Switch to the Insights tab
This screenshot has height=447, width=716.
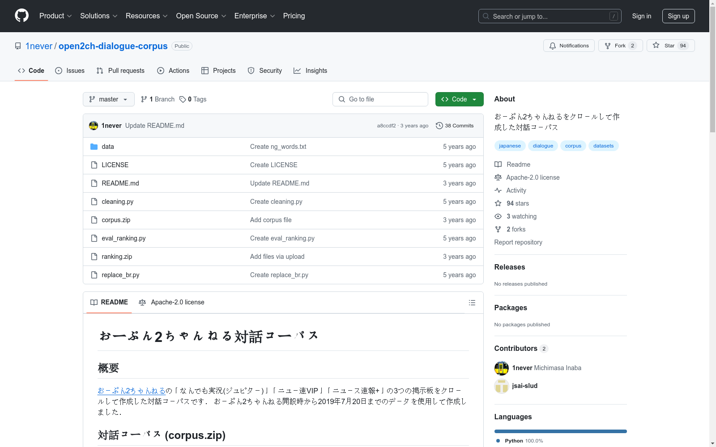coord(311,71)
